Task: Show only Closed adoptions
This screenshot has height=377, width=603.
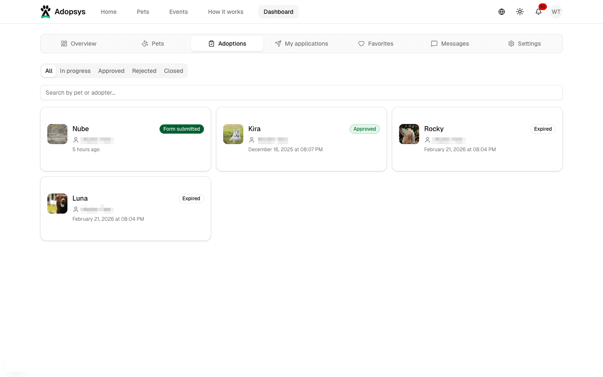Action: 173,71
